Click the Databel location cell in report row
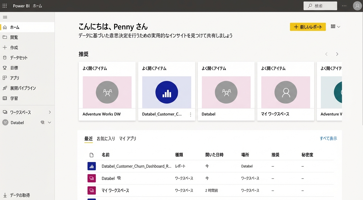Screen dimensions: 363x200 pos(247,166)
